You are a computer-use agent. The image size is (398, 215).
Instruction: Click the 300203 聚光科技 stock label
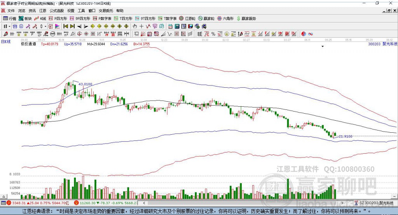382,44
